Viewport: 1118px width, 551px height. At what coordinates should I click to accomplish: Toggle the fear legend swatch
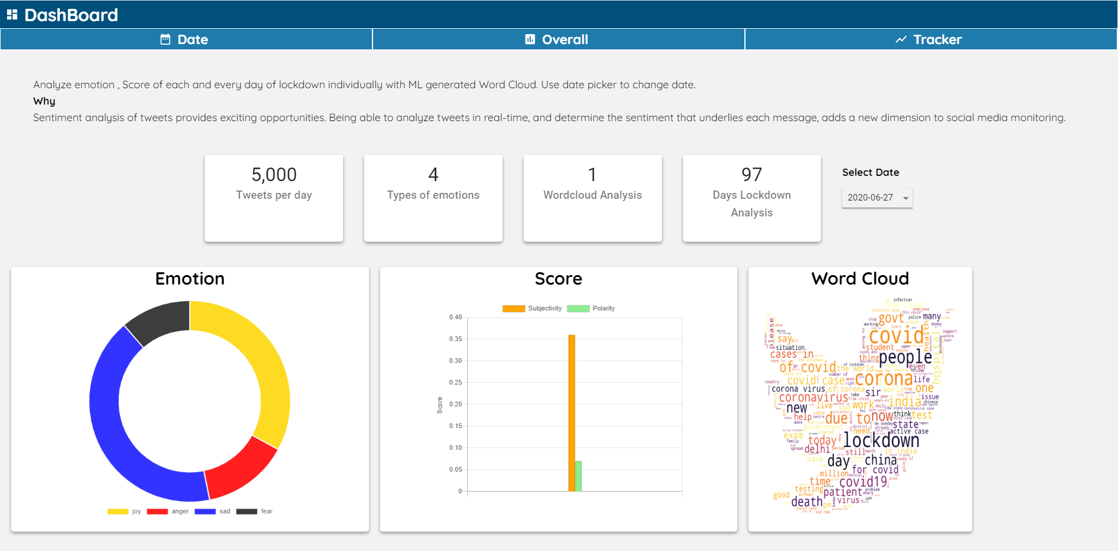coord(247,512)
